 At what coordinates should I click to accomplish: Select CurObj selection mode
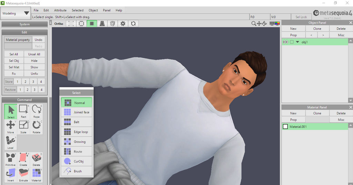pyautogui.click(x=77, y=161)
